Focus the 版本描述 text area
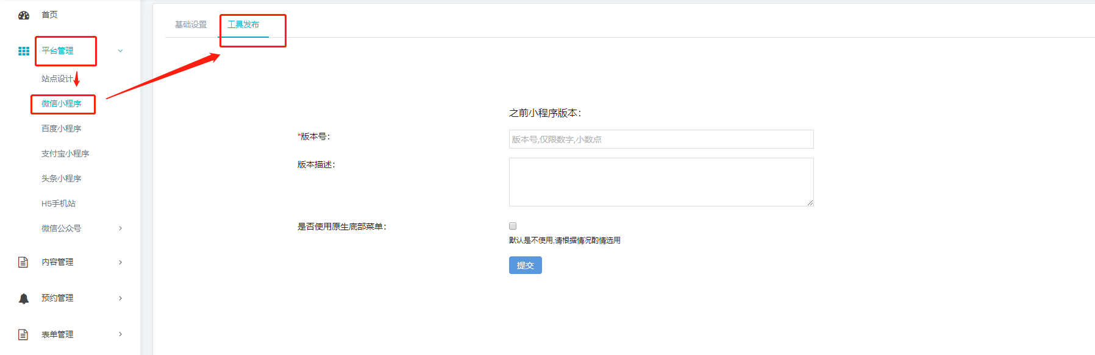The height and width of the screenshot is (355, 1095). coord(662,182)
